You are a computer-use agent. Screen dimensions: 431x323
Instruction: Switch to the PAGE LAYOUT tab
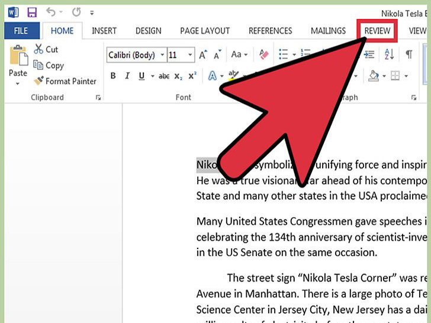tap(205, 31)
